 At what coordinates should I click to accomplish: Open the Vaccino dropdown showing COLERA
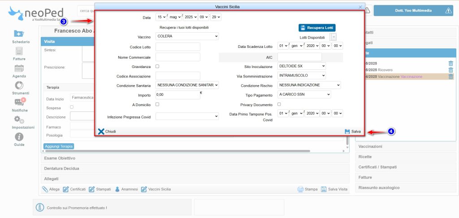[x=187, y=36]
